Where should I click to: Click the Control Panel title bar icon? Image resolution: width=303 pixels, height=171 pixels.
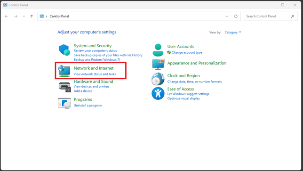[5, 5]
